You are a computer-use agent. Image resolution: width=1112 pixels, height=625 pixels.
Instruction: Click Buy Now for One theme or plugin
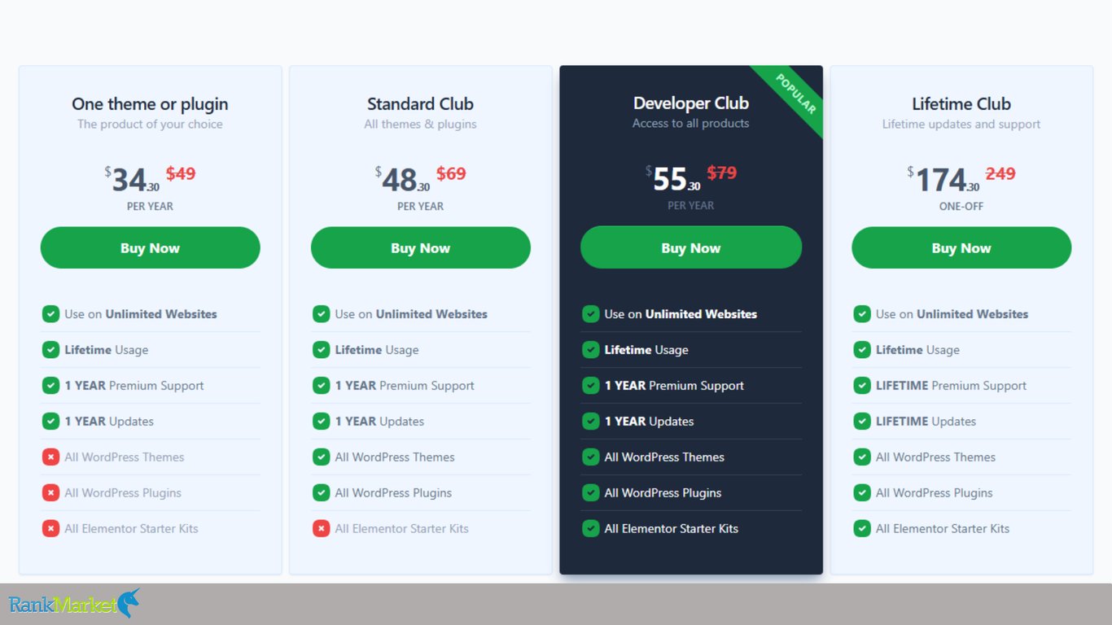point(150,248)
